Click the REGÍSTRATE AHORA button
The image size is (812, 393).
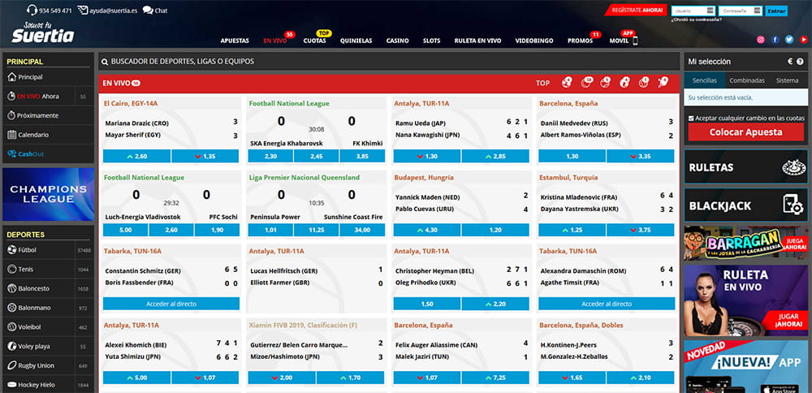[x=636, y=10]
